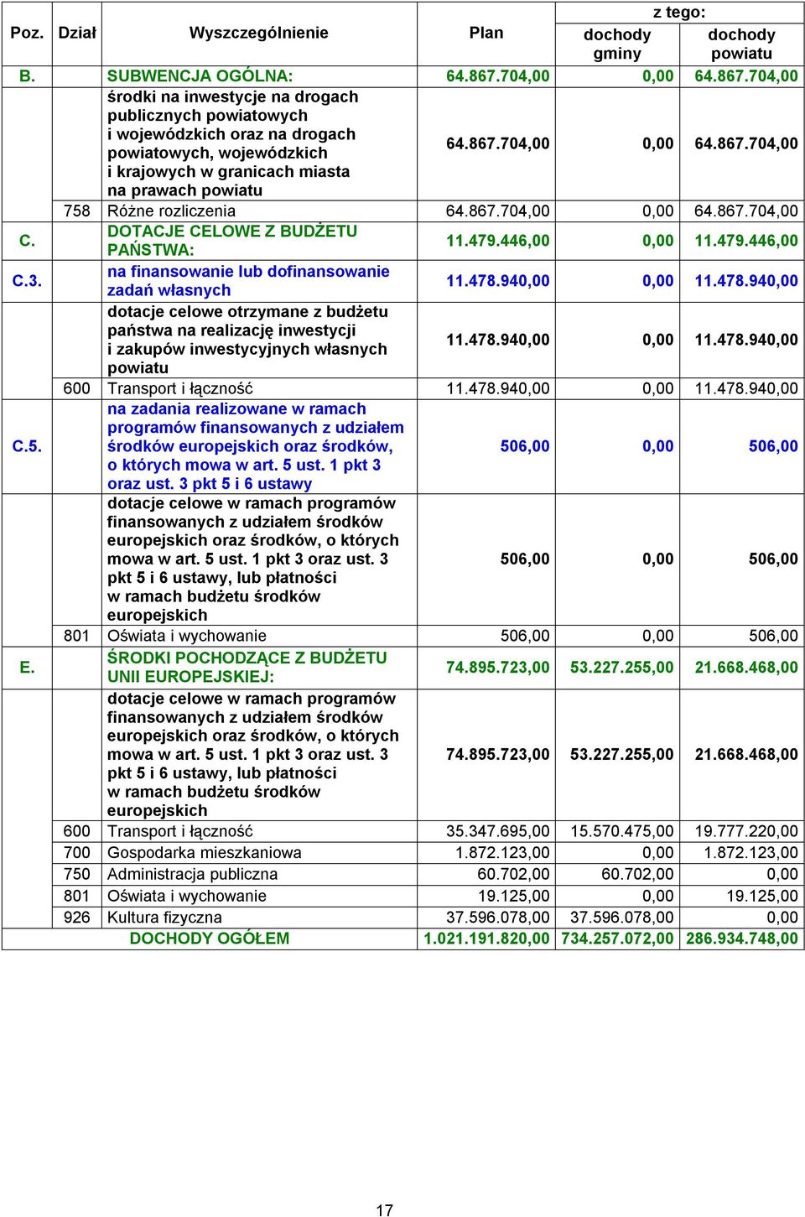This screenshot has height=1217, width=805.
Task: Click 'Transport i łączność' with plan 11.478.940,00
Action: point(179,389)
